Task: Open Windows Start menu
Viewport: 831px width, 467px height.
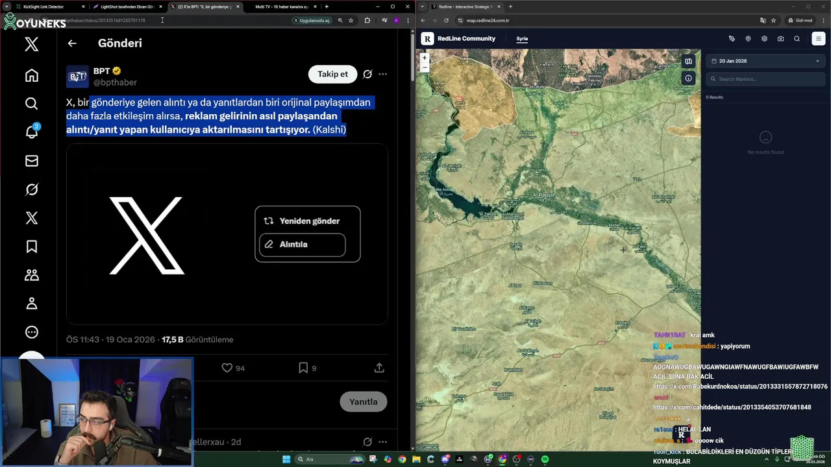Action: (286, 459)
